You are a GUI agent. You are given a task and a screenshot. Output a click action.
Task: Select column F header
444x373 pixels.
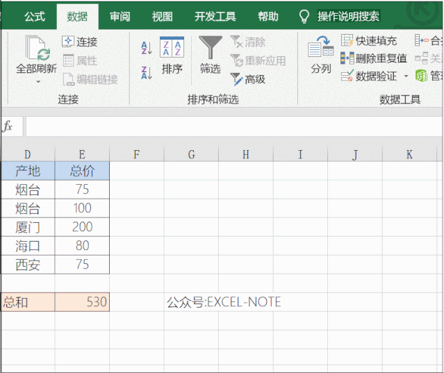pyautogui.click(x=136, y=154)
